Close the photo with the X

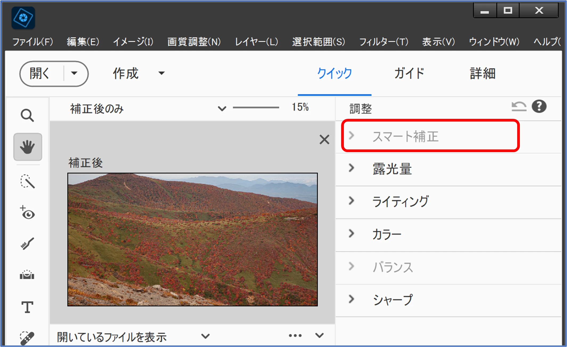click(x=324, y=139)
